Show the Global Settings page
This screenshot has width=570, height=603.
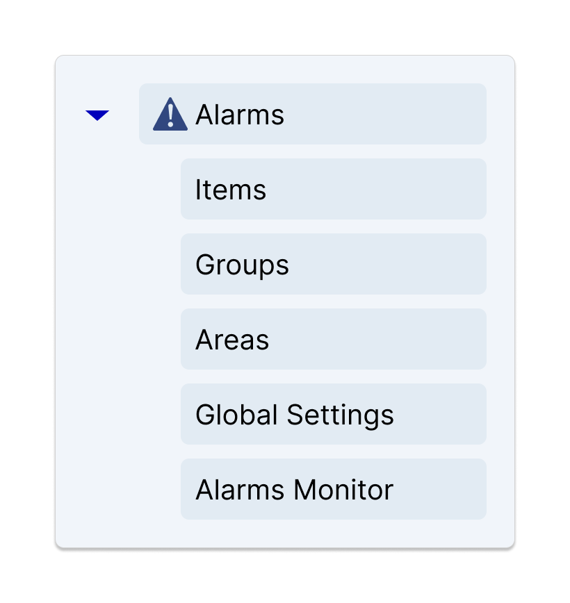click(334, 414)
